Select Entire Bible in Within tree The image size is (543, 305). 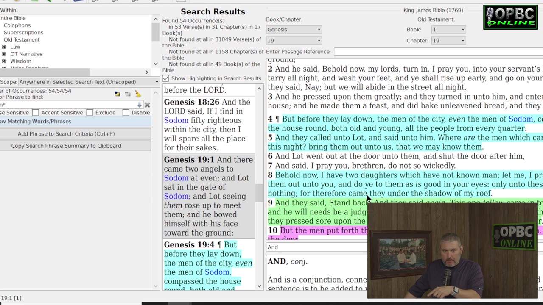13,18
